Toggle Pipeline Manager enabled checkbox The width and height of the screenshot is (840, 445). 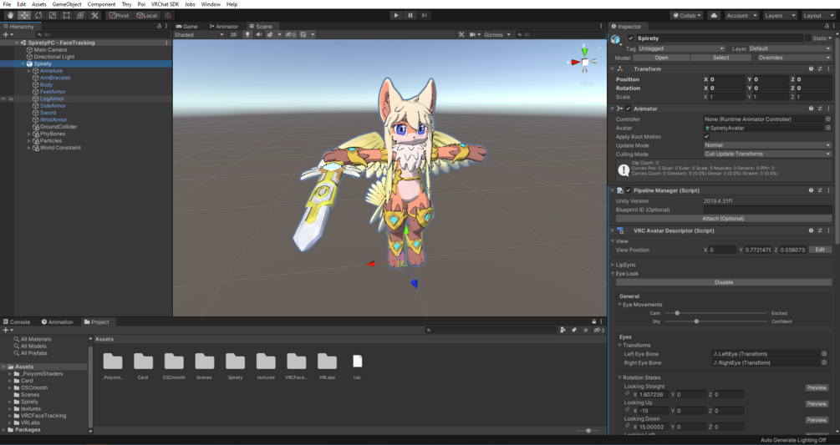[629, 190]
